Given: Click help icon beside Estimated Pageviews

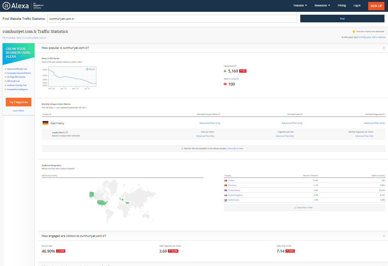Looking at the screenshot, I should tap(384, 114).
